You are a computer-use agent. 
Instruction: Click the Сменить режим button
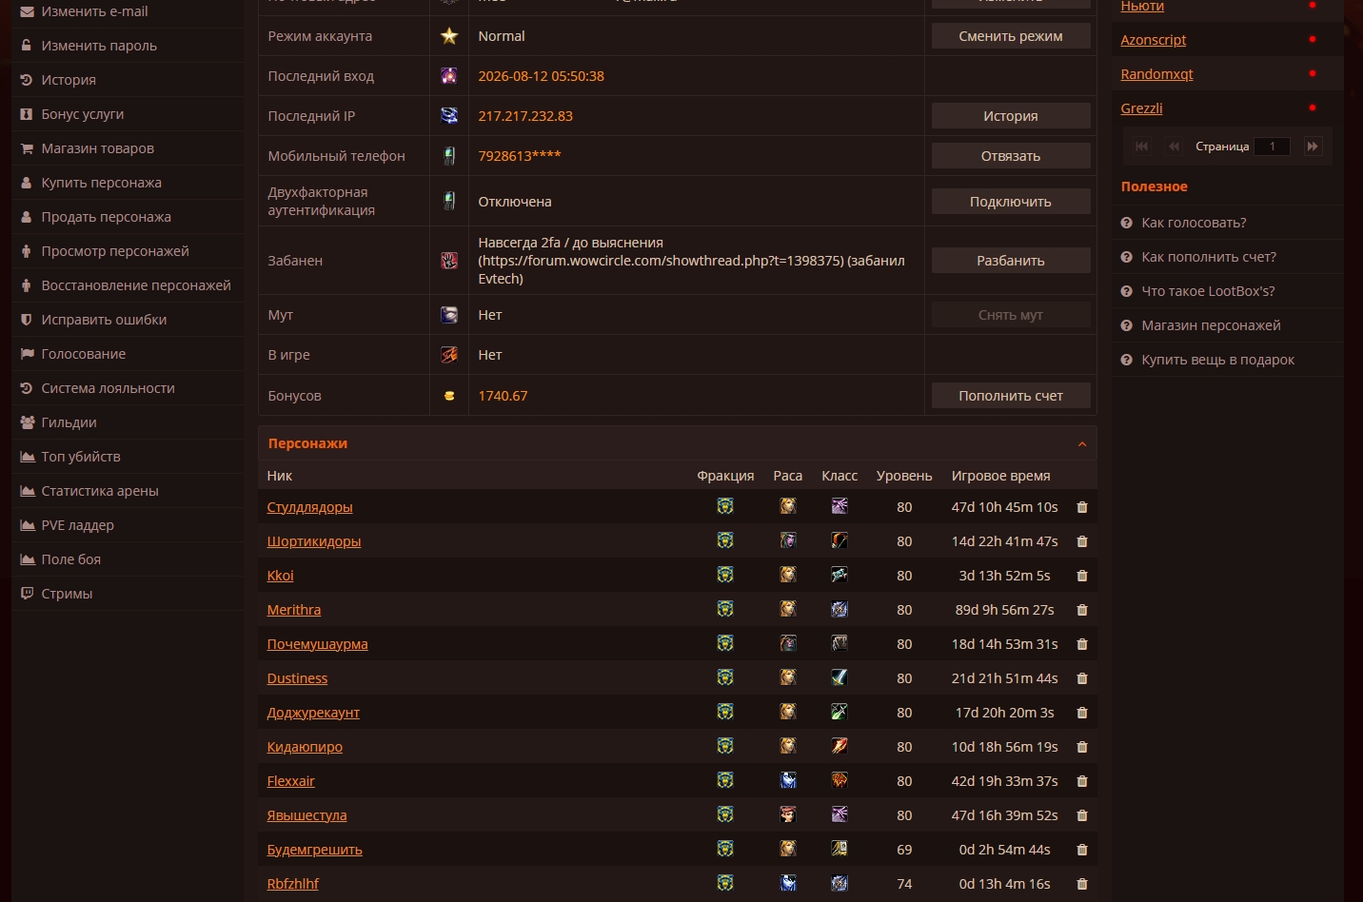pyautogui.click(x=1011, y=36)
